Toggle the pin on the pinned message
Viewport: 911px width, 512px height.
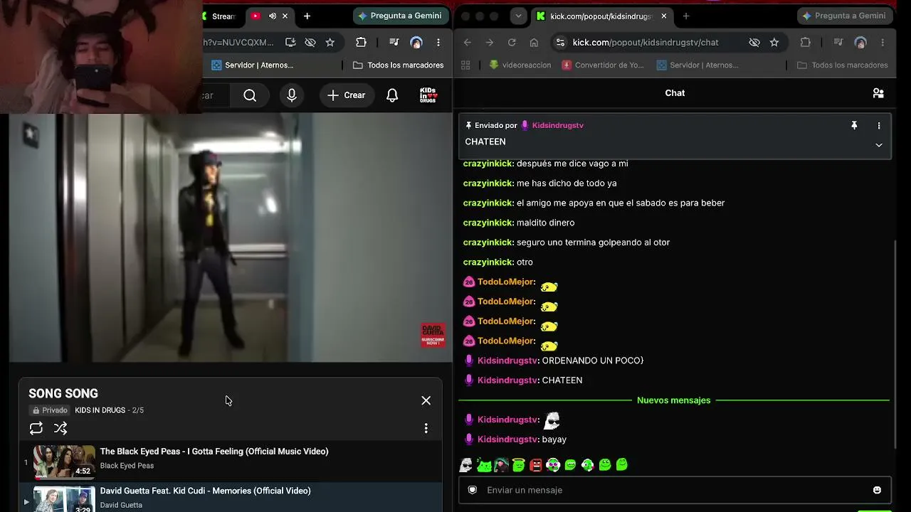(854, 126)
